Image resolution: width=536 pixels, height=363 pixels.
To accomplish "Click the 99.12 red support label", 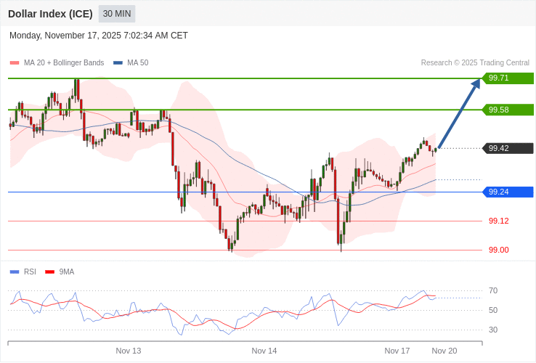I will tap(498, 221).
